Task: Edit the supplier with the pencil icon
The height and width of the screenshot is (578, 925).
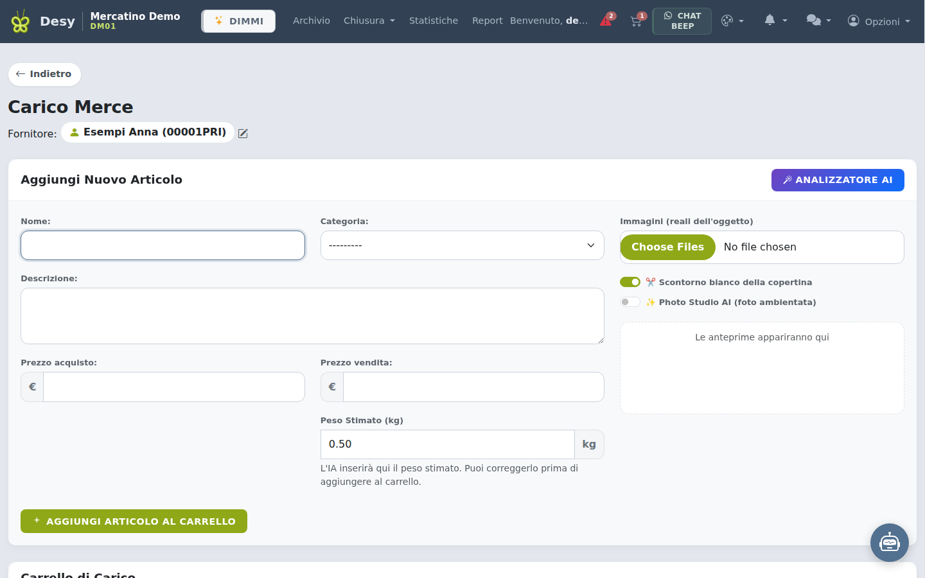Action: click(x=243, y=134)
